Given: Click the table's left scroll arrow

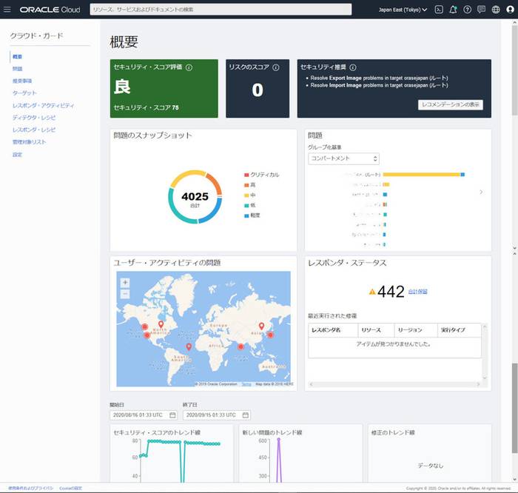Looking at the screenshot, I should (x=312, y=384).
